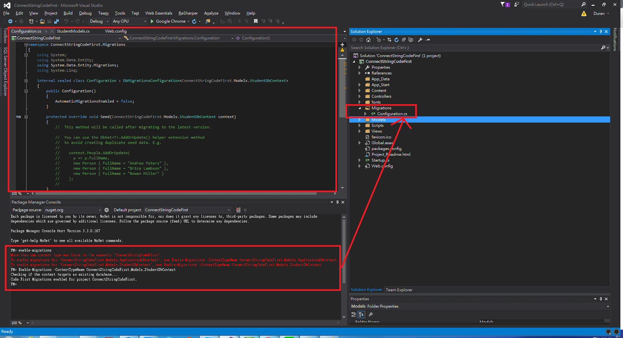The width and height of the screenshot is (623, 338).
Task: Toggle Categorized view in Properties panel
Action: click(354, 314)
